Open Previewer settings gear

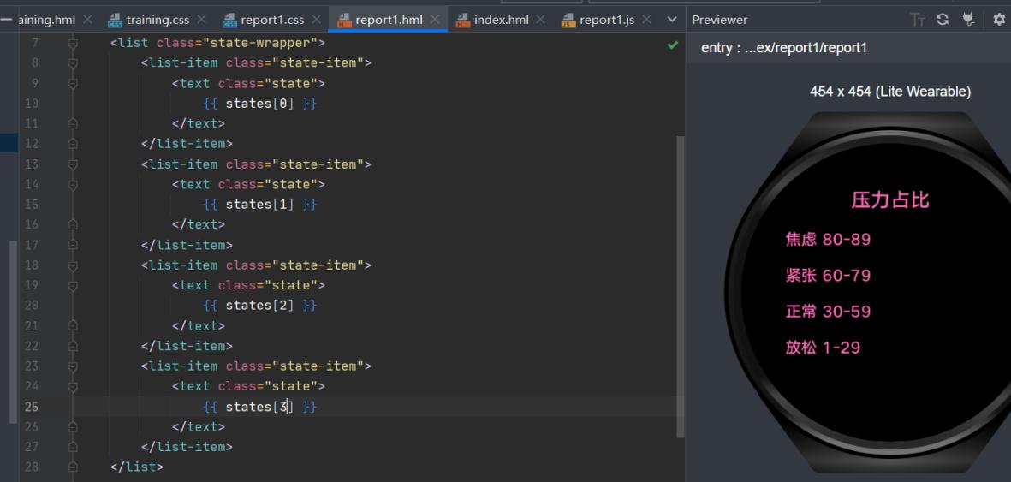click(x=999, y=19)
